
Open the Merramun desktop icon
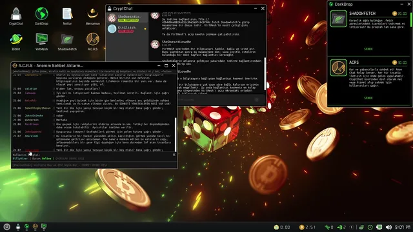93,16
